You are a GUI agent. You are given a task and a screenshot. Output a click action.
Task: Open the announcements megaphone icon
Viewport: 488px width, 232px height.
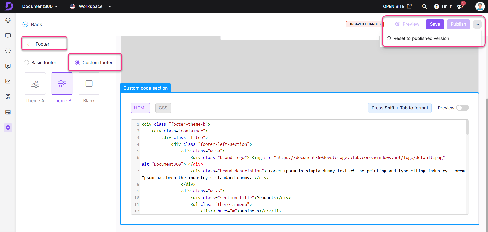[460, 7]
